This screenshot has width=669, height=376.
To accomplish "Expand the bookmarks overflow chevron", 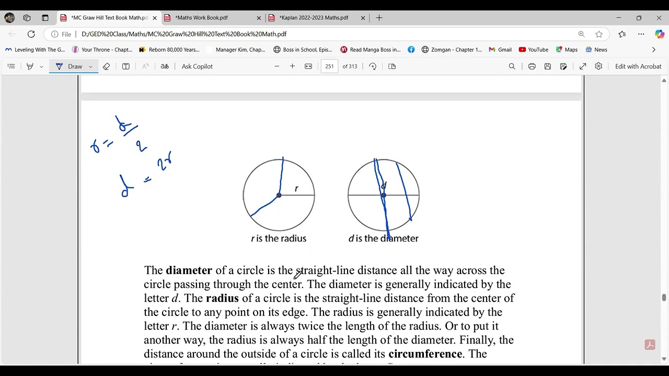I will (653, 50).
